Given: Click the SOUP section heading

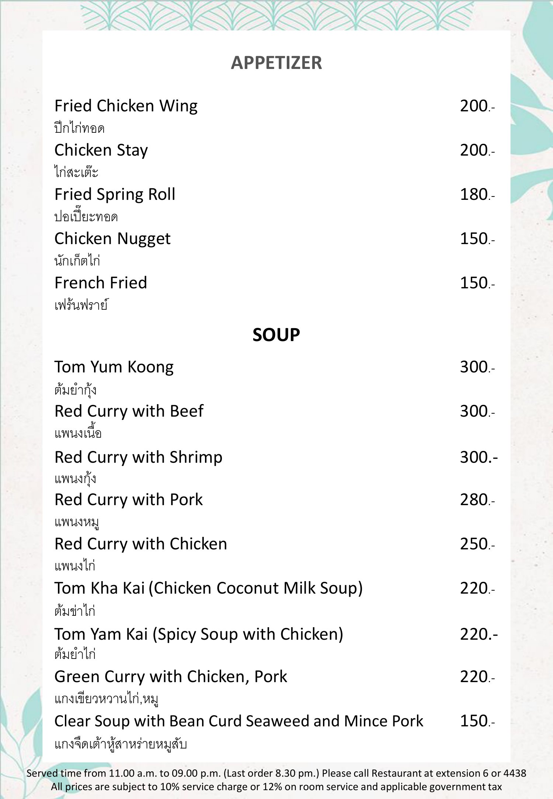Looking at the screenshot, I should [276, 335].
